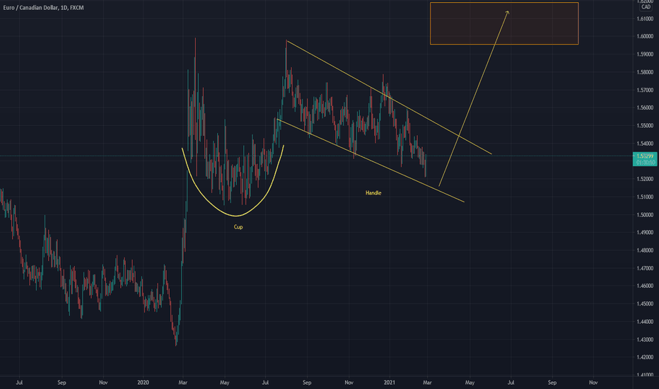Click the 1.54000 price axis label
659x389 pixels.
coord(645,144)
